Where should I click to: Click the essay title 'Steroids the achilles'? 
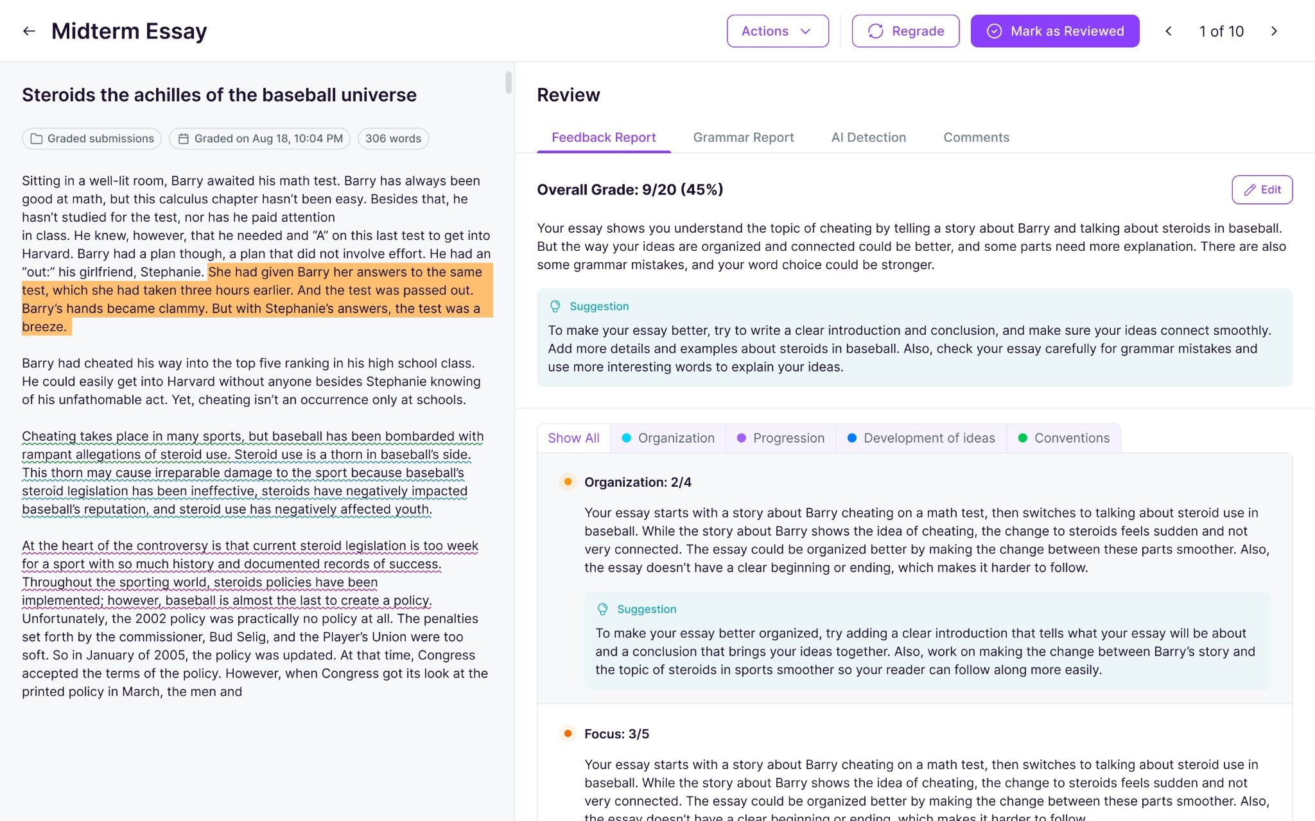click(219, 95)
